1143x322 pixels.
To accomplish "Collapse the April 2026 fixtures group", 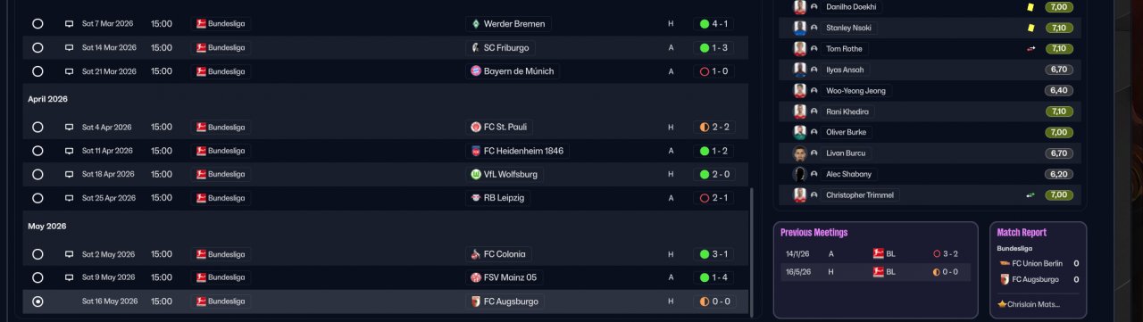I will (x=47, y=99).
